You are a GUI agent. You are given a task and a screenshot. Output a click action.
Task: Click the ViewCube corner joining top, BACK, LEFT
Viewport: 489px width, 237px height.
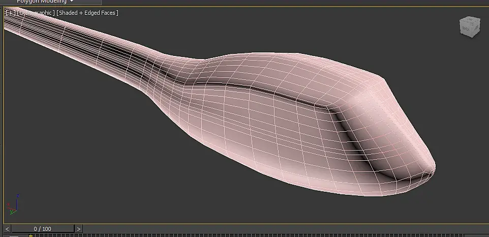coord(472,23)
